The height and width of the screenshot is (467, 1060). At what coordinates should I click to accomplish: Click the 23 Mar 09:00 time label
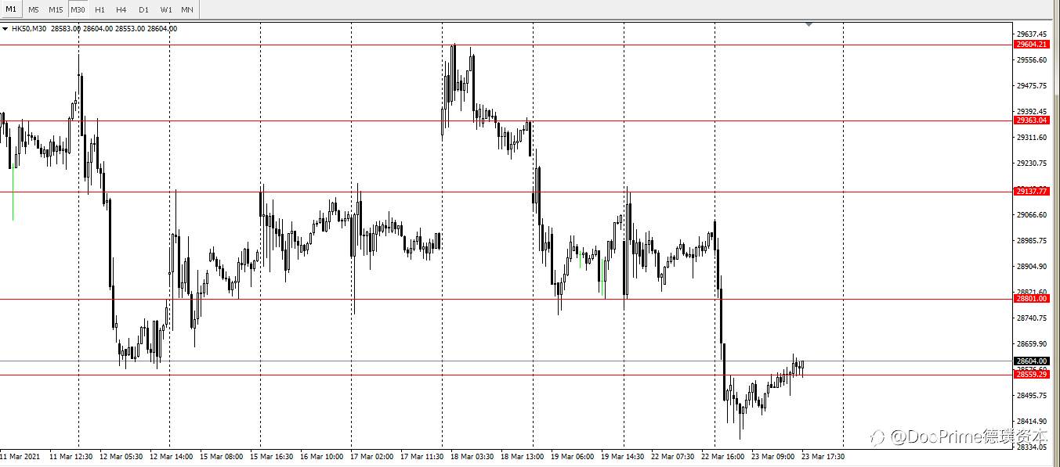pyautogui.click(x=772, y=456)
